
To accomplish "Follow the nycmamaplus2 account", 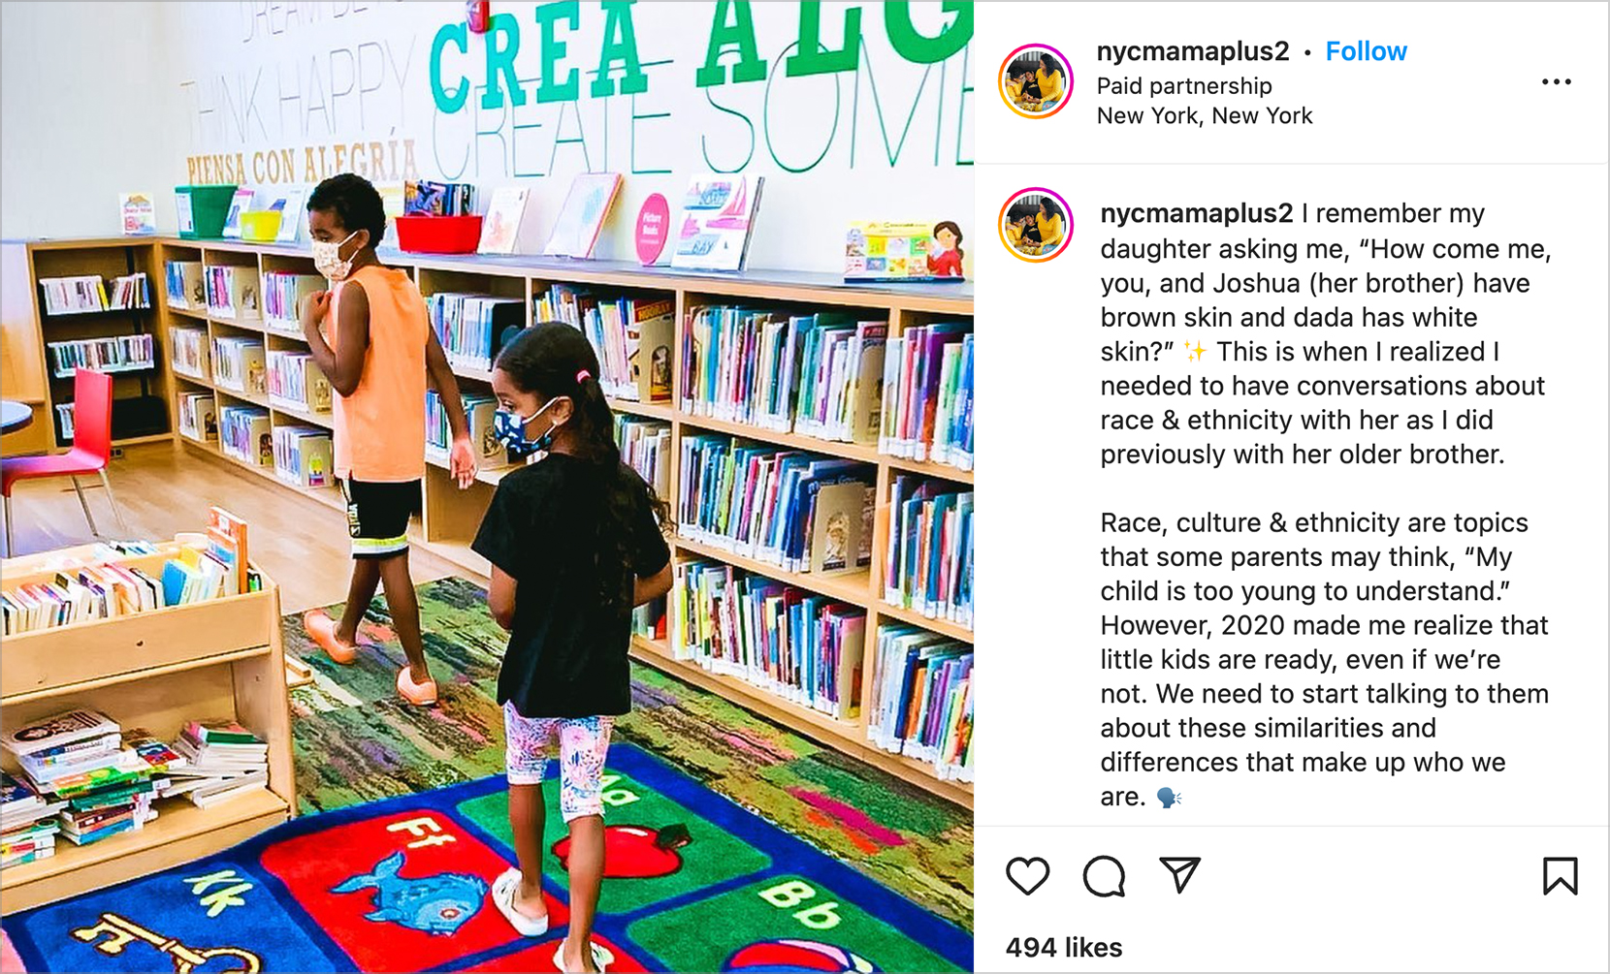I will click(1366, 51).
